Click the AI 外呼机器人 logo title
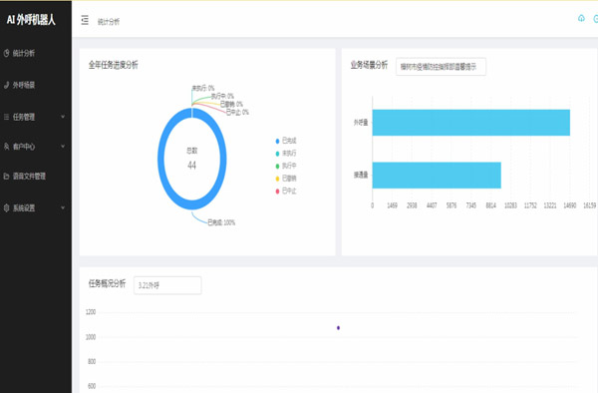The image size is (598, 393). [31, 20]
